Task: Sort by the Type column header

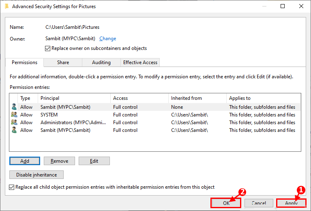Action: click(x=28, y=98)
